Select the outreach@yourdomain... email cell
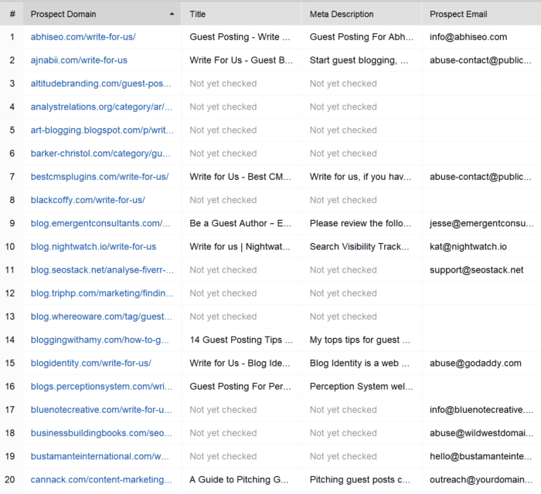The height and width of the screenshot is (494, 541). click(481, 479)
